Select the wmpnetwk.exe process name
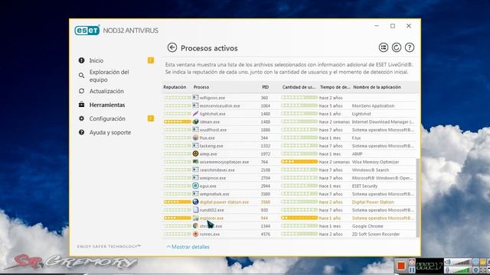 (214, 194)
